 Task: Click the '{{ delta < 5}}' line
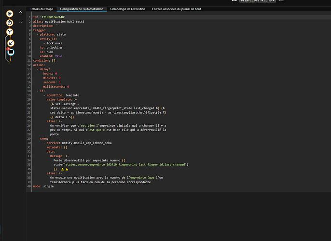[x=62, y=117]
